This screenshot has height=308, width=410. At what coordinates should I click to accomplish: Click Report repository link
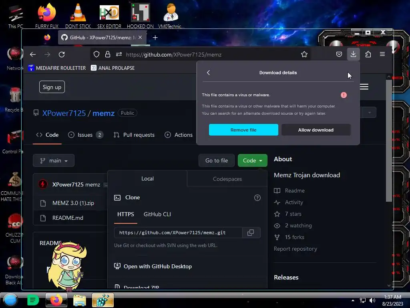295,249
